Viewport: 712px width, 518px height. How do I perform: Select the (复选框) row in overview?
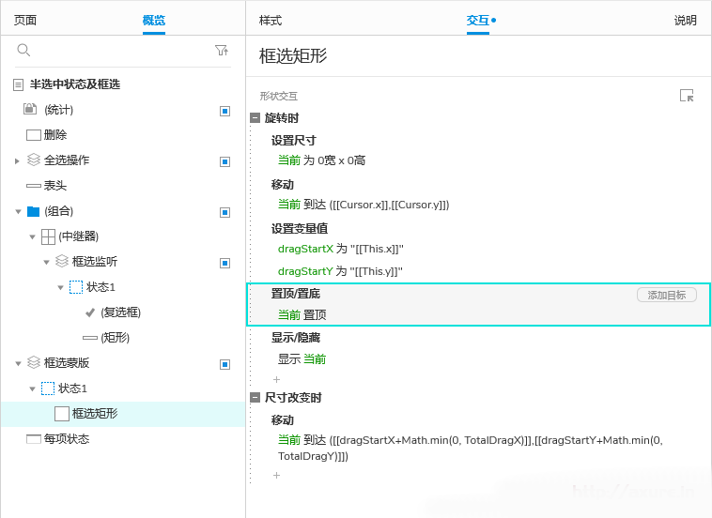tap(123, 312)
